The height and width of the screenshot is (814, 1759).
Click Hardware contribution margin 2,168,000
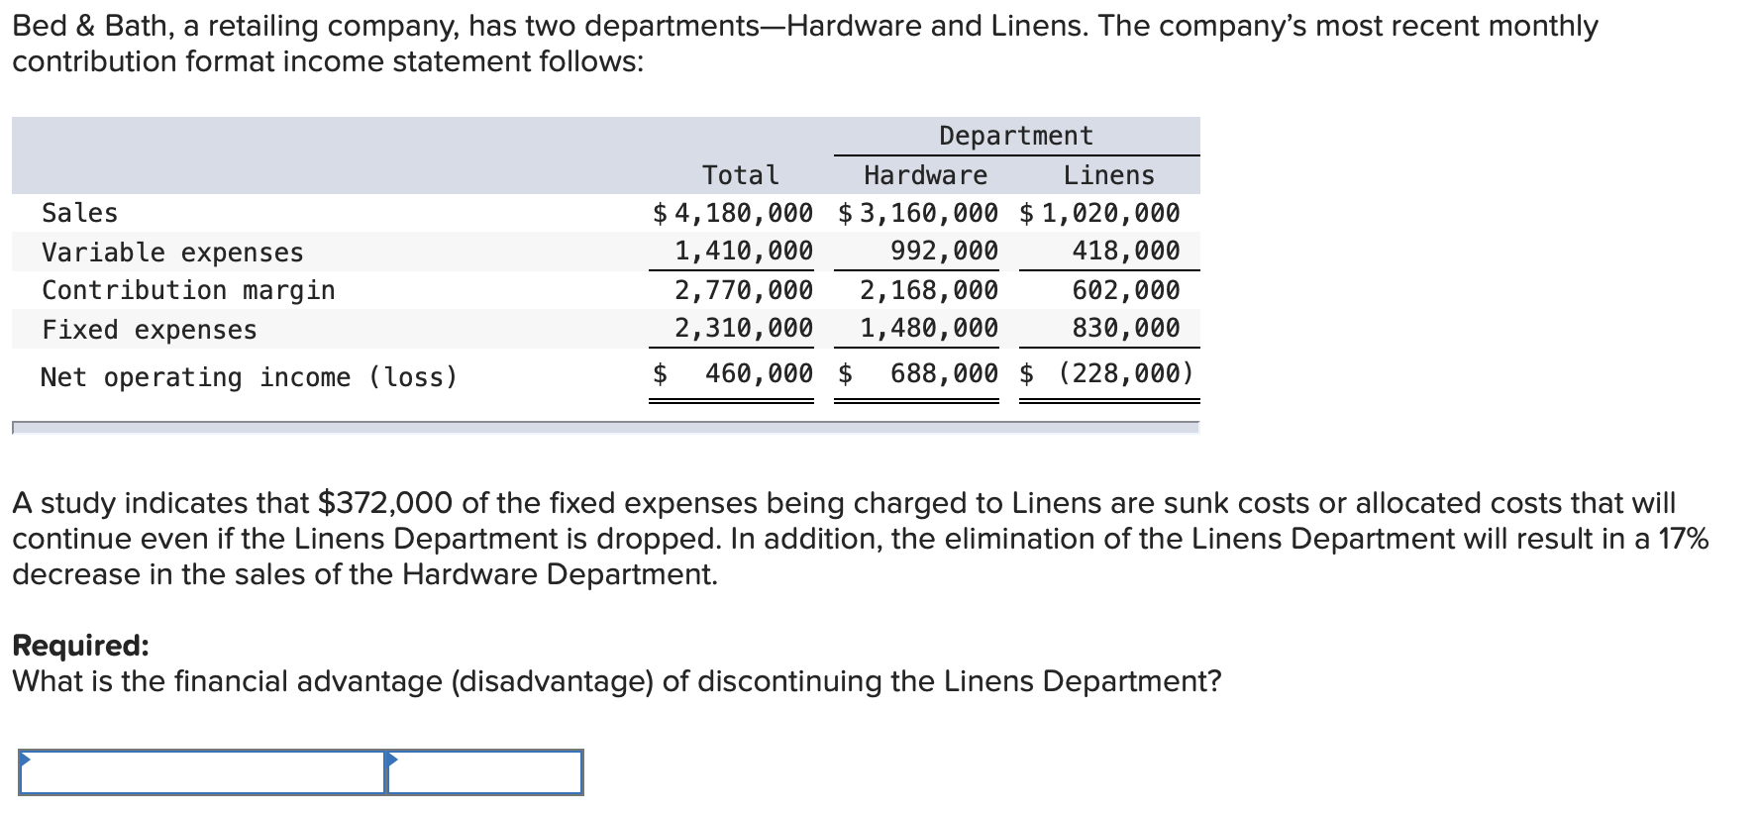pos(929,290)
